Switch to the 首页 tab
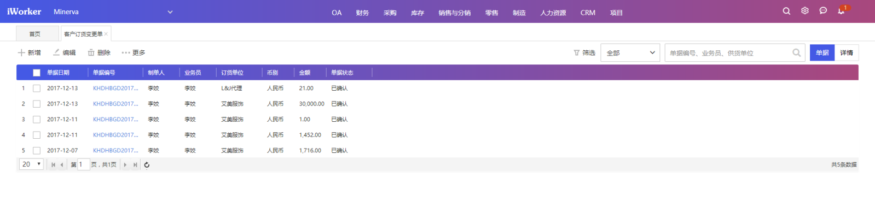875x201 pixels. pyautogui.click(x=37, y=34)
